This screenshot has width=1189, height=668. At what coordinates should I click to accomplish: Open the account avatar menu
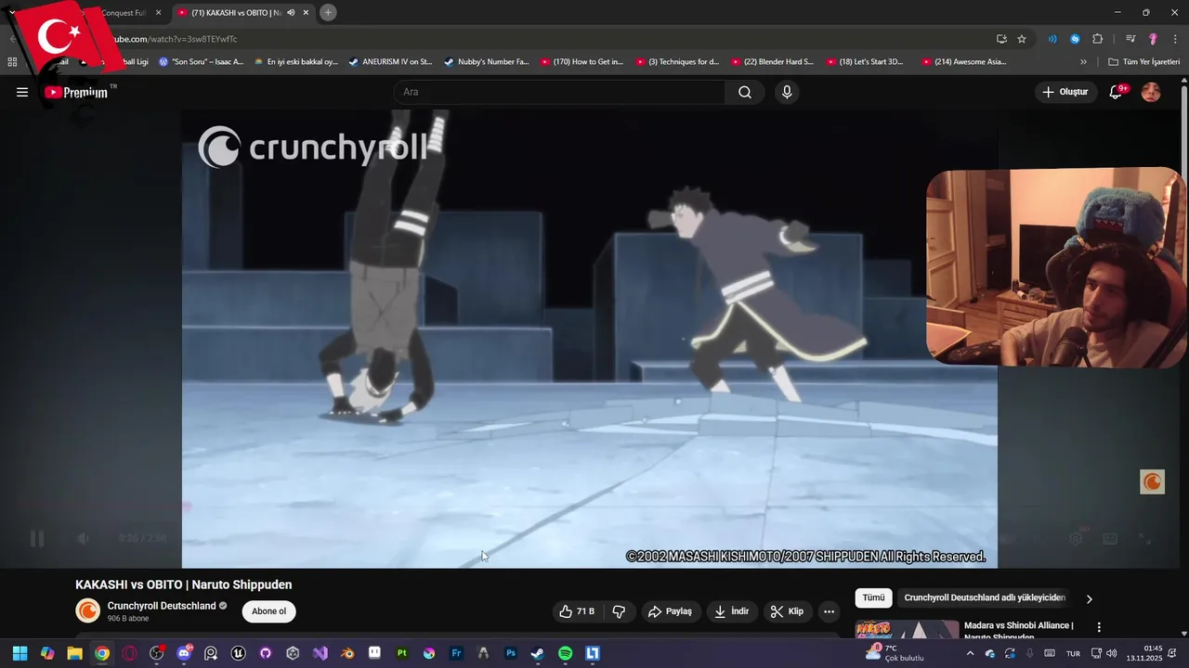(1151, 92)
